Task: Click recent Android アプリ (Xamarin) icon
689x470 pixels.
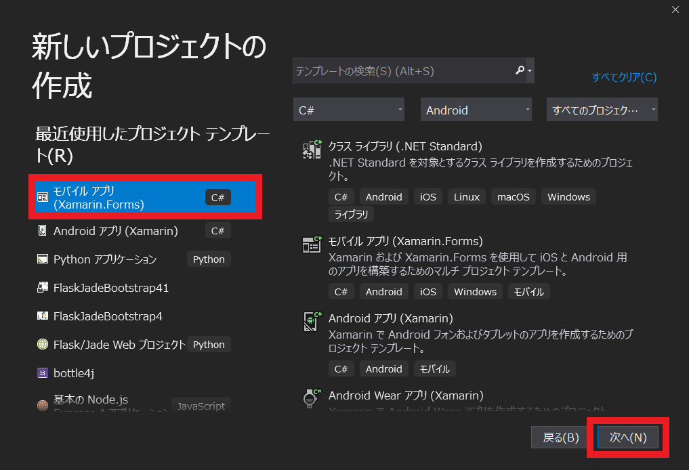Action: pyautogui.click(x=43, y=231)
